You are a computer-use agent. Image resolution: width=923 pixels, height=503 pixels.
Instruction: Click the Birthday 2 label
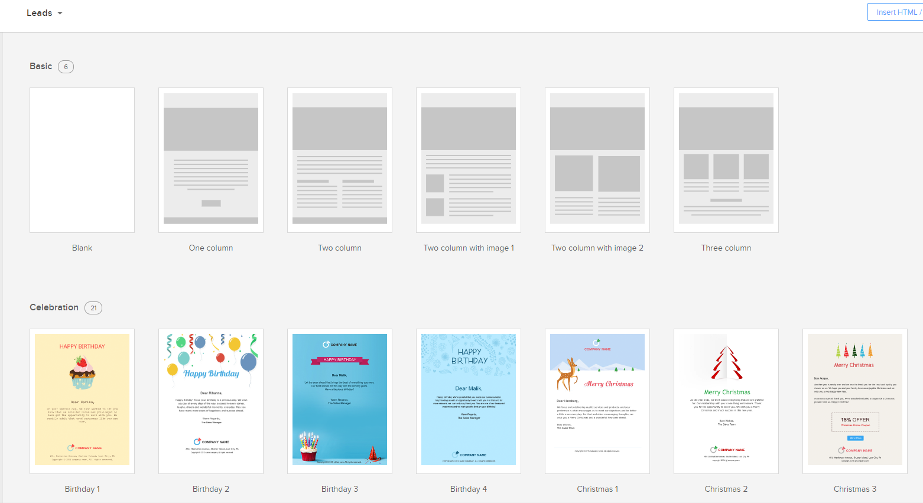211,489
